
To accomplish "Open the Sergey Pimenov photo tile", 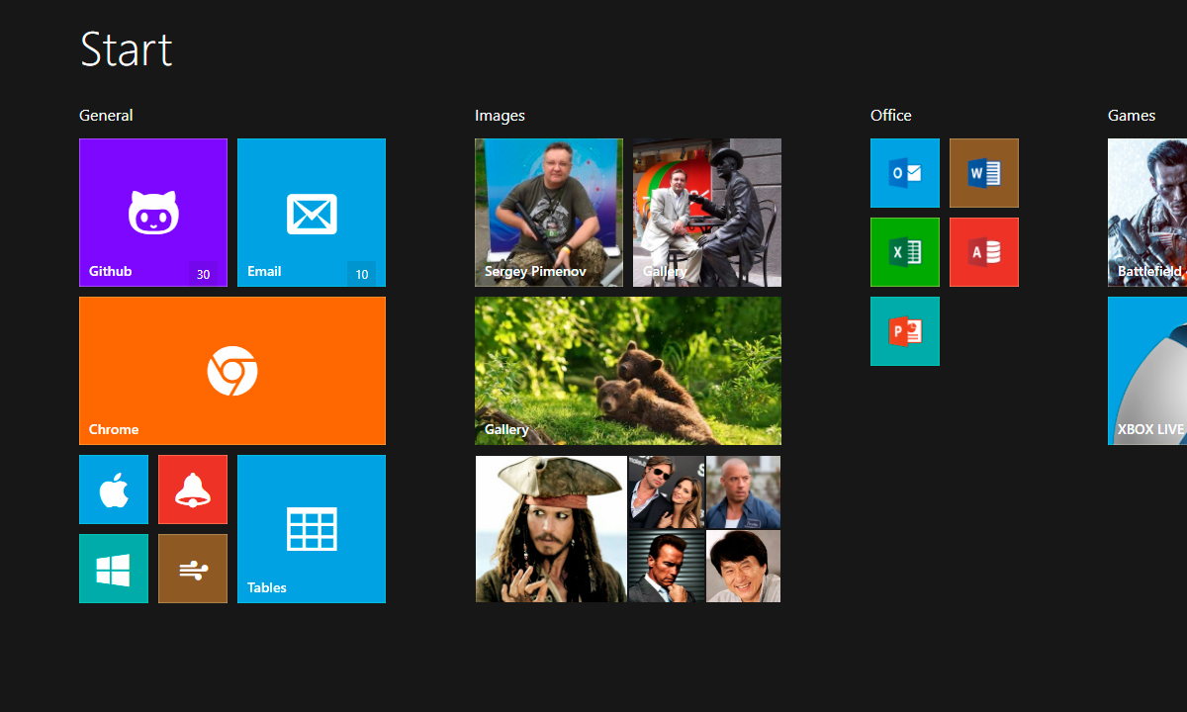I will (x=549, y=213).
